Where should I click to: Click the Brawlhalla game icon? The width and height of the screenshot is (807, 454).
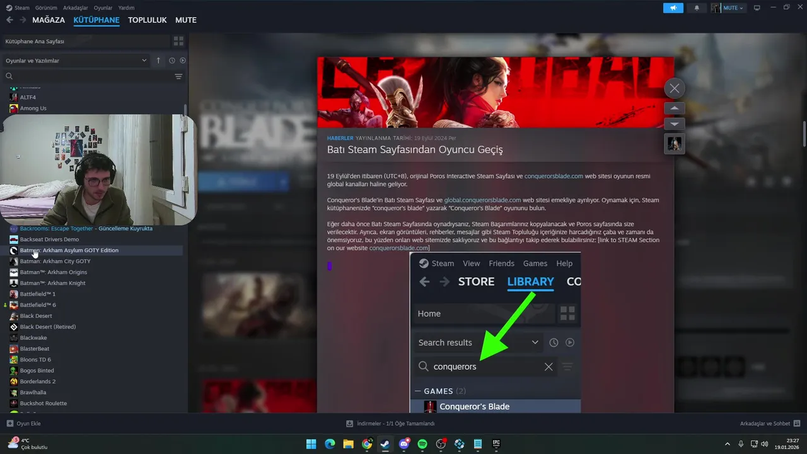tap(14, 392)
